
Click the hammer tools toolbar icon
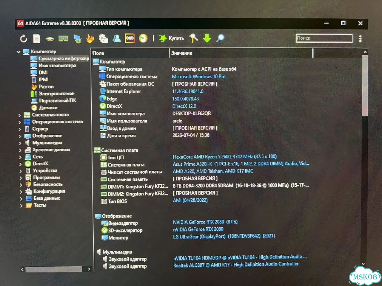click(x=193, y=38)
